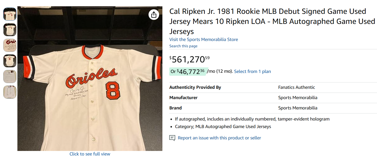The image size is (377, 159).
Task: Select the number 8 jersey back thumbnail
Action: (x=10, y=61)
